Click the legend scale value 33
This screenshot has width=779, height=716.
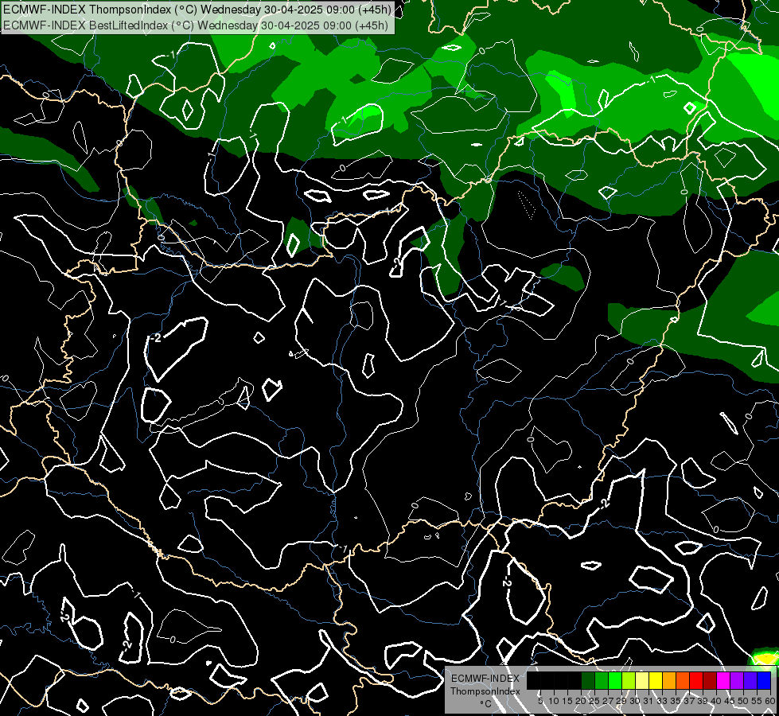click(x=663, y=701)
